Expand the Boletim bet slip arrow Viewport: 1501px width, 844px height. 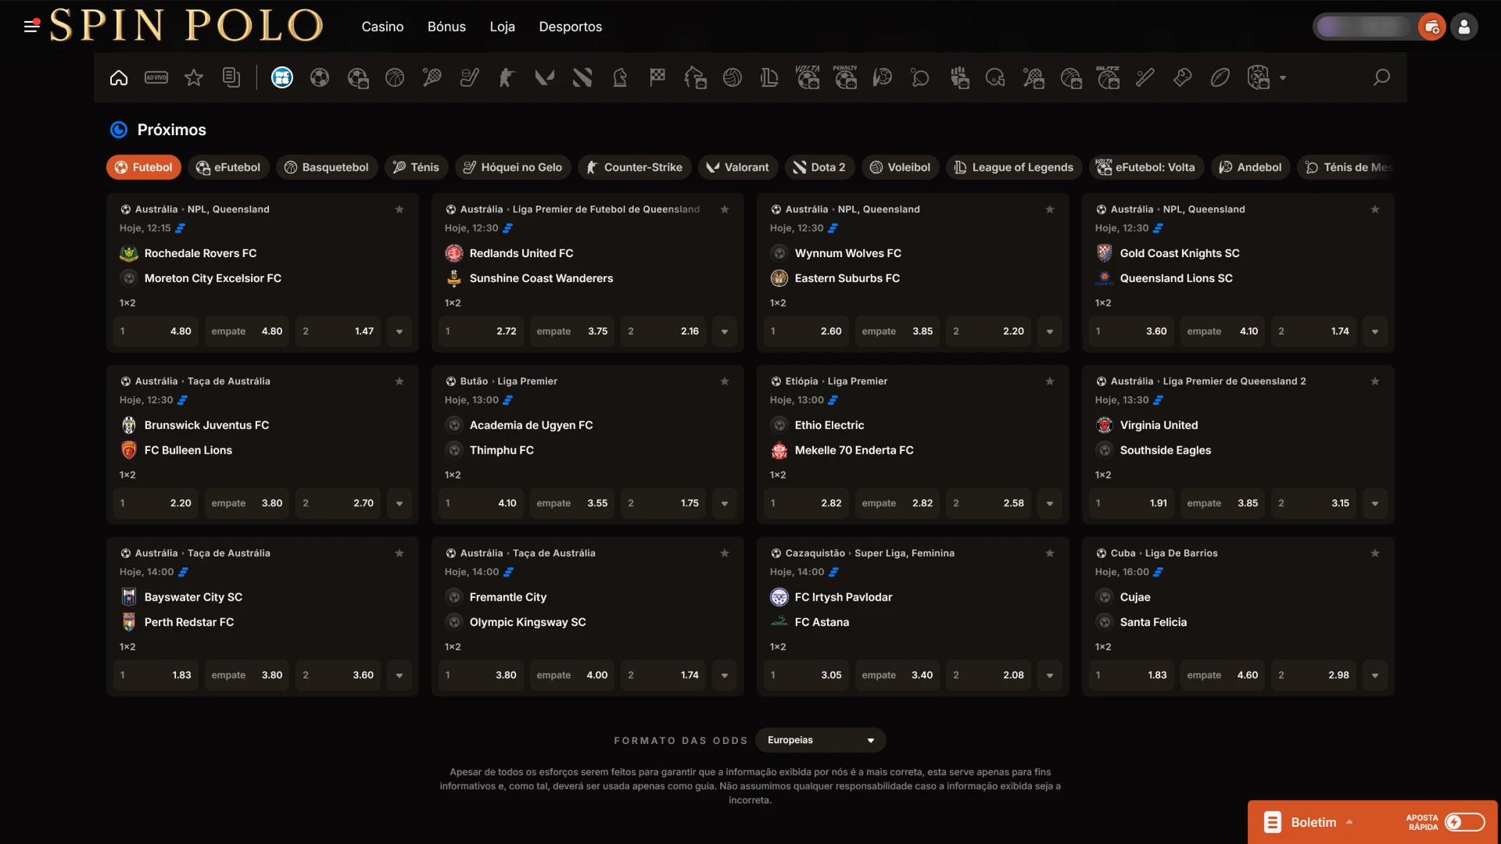pos(1349,822)
